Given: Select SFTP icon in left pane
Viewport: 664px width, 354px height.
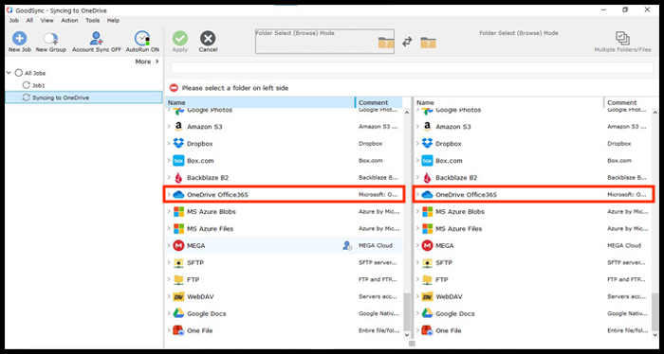Looking at the screenshot, I should [178, 263].
